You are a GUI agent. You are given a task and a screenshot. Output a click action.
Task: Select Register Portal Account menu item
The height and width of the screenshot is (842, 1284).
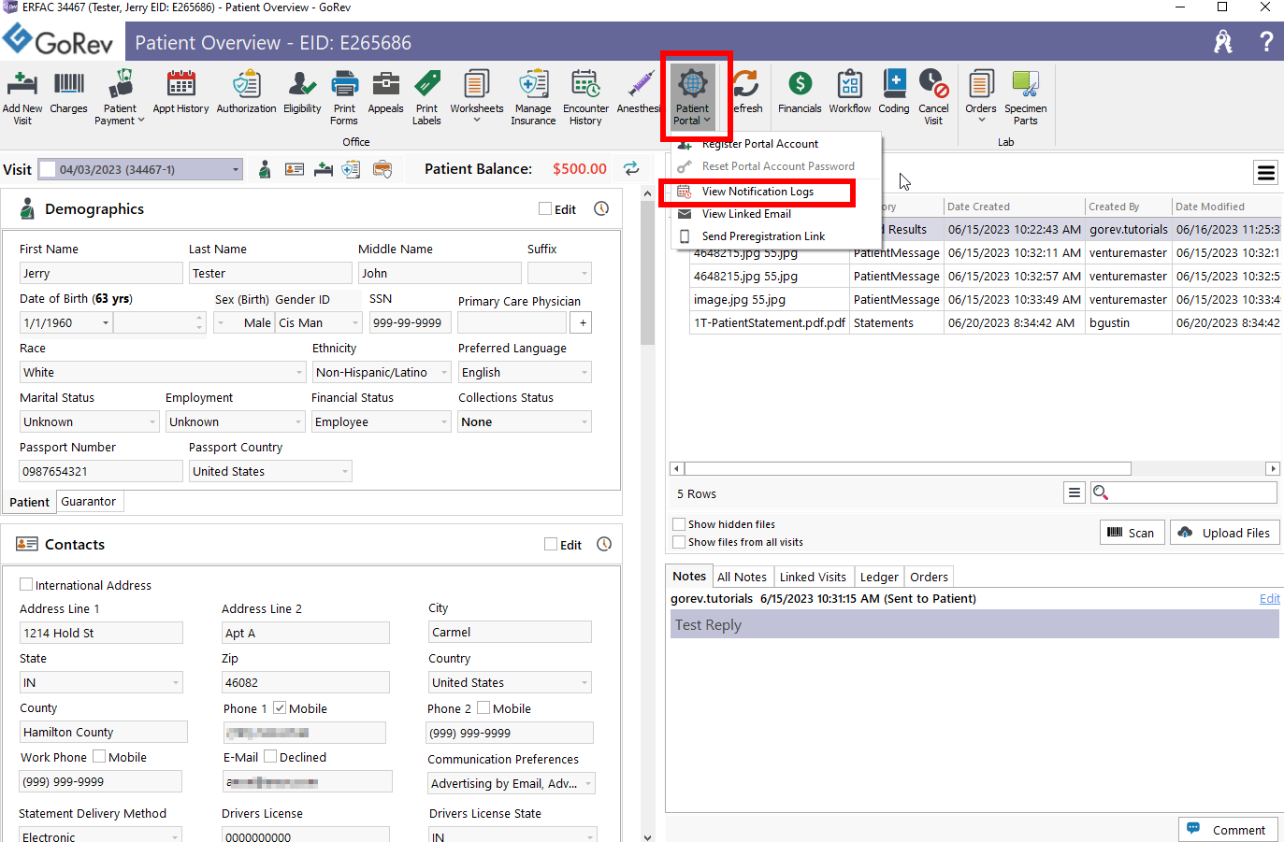pos(775,144)
